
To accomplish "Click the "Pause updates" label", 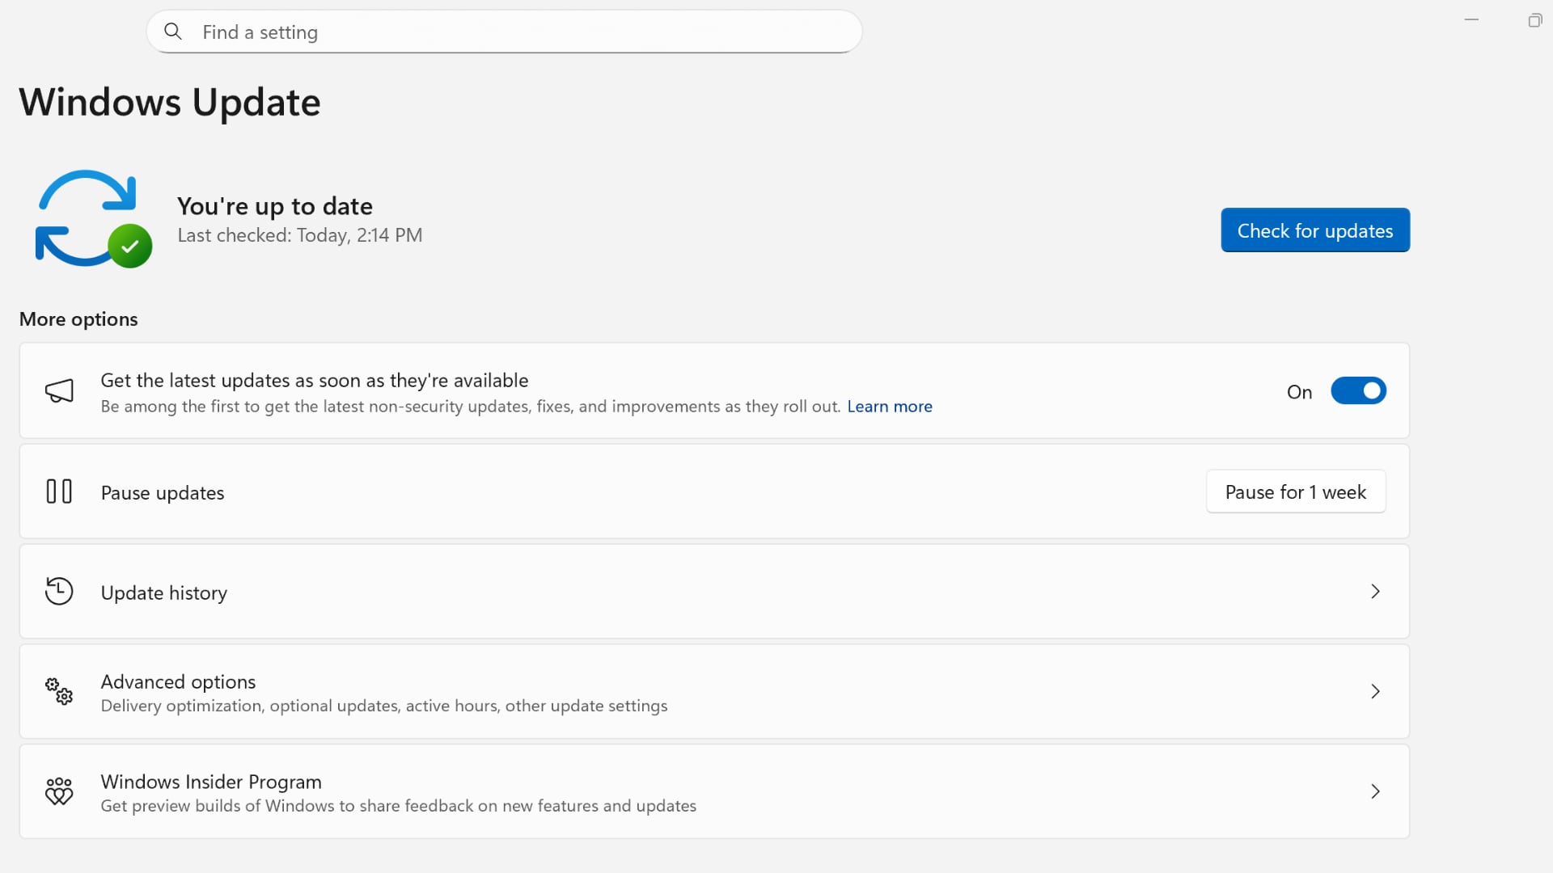I will (163, 493).
